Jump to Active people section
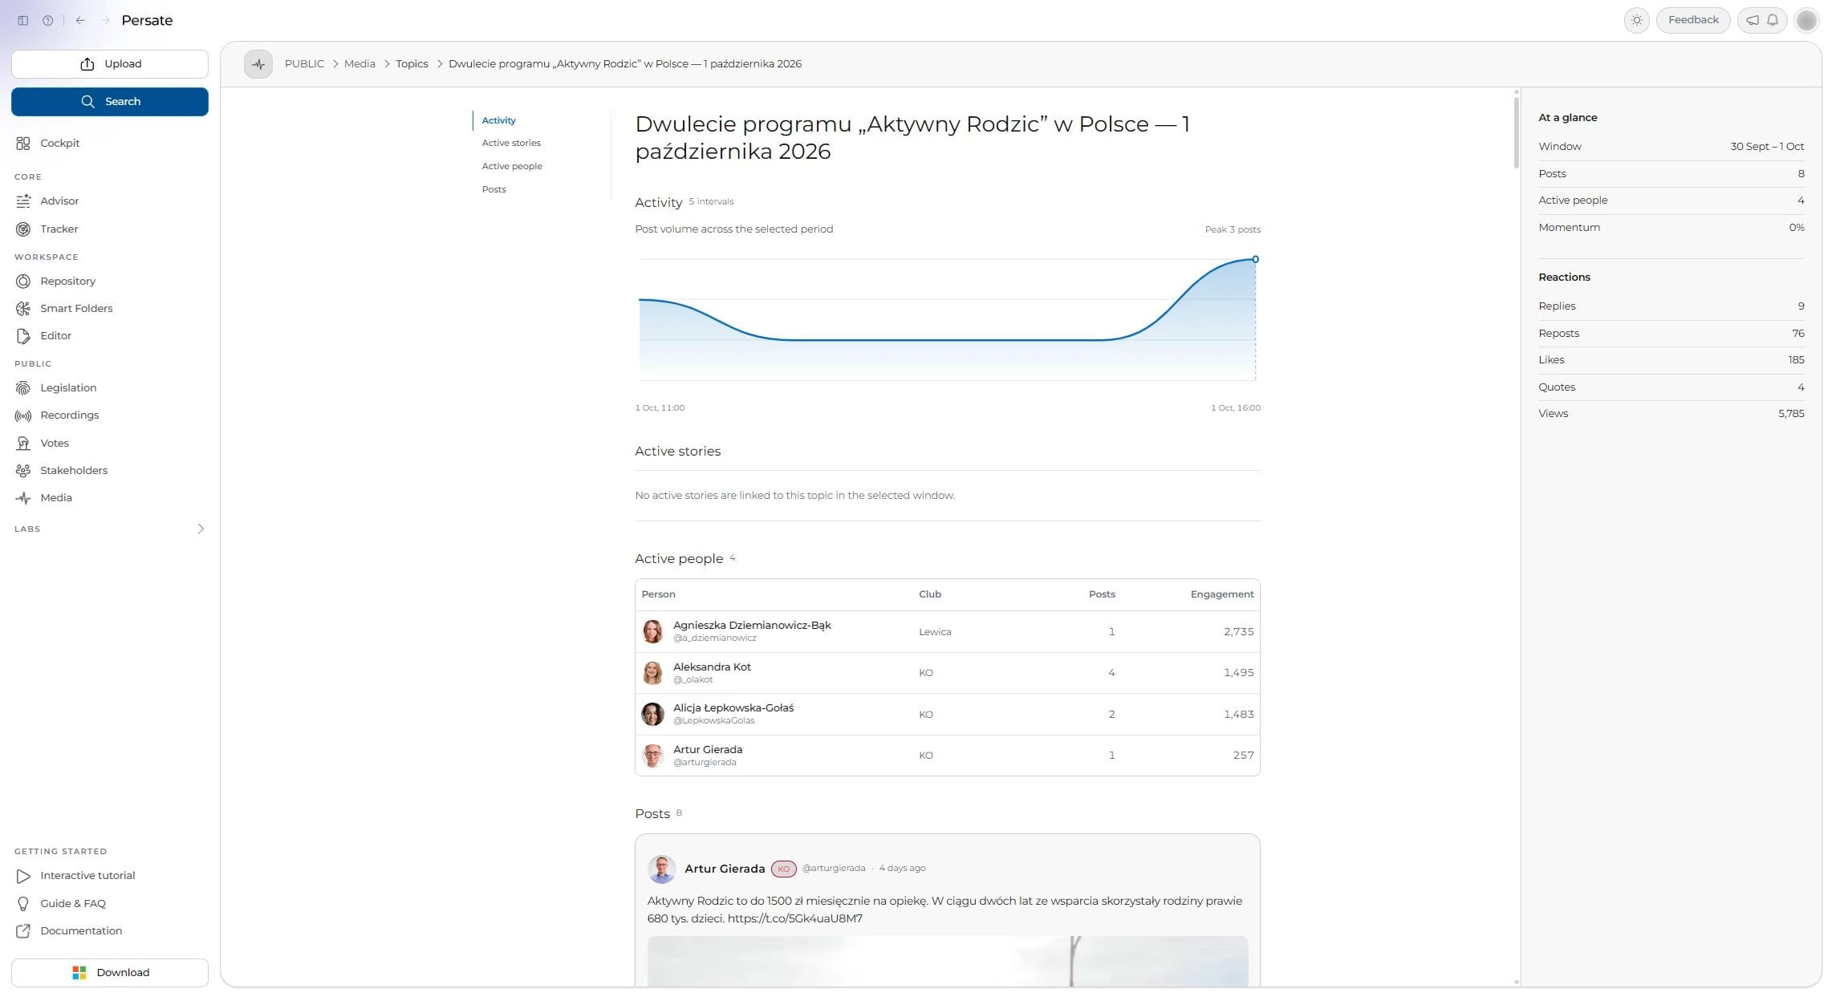Image resolution: width=1840 pixels, height=1005 pixels. (512, 166)
